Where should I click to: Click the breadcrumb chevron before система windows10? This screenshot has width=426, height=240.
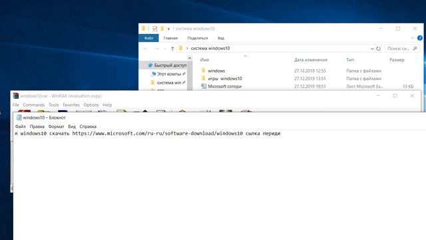[187, 49]
